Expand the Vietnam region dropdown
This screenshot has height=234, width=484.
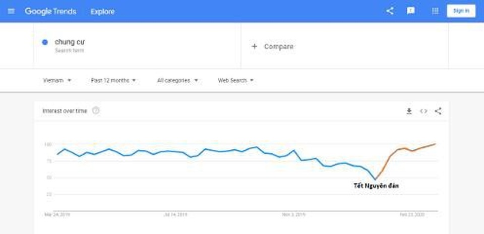(x=56, y=80)
